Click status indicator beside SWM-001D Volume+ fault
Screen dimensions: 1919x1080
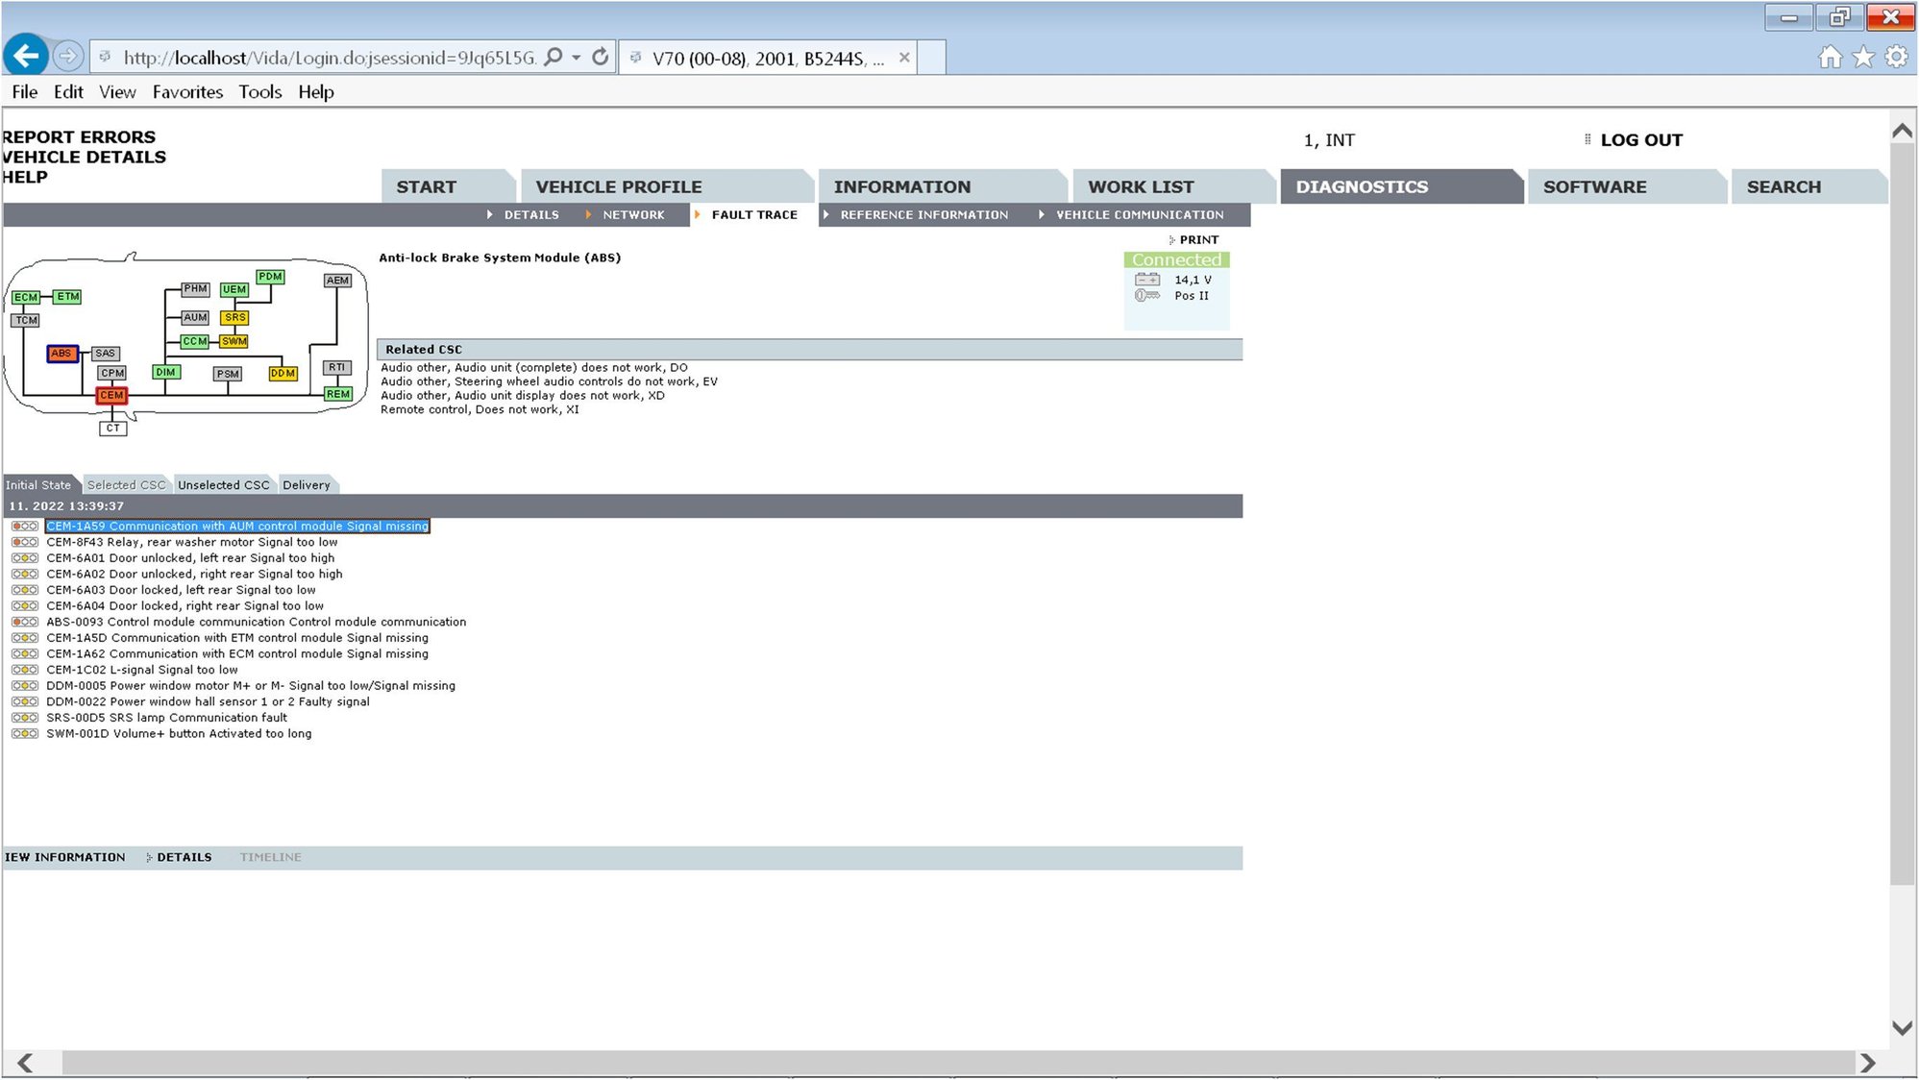pyautogui.click(x=24, y=733)
